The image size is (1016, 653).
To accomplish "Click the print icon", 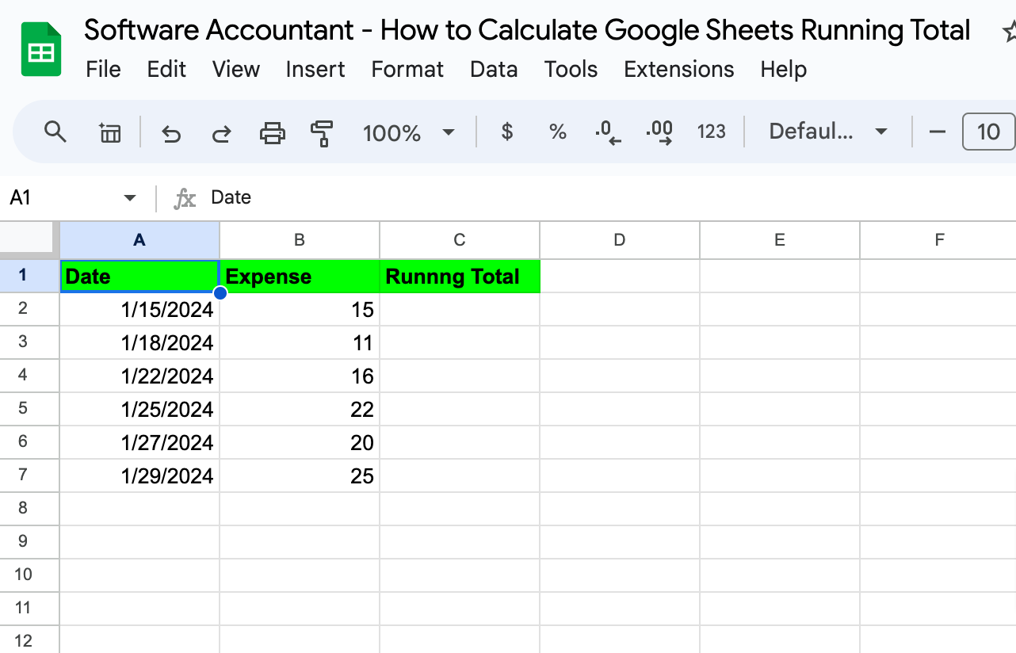I will click(x=272, y=132).
